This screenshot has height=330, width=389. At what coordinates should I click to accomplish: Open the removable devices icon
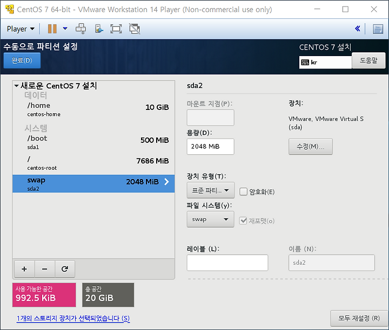(99, 29)
